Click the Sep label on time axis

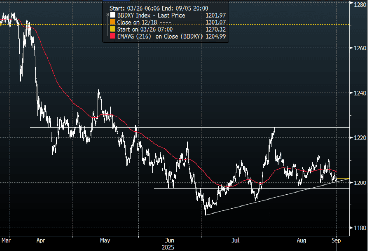pos(336,240)
